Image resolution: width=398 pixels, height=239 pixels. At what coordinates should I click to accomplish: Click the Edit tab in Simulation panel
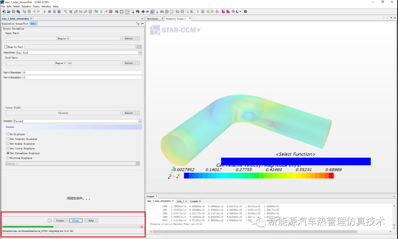[x=33, y=24]
